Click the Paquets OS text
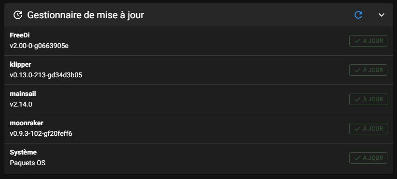This screenshot has width=397, height=179. click(27, 163)
